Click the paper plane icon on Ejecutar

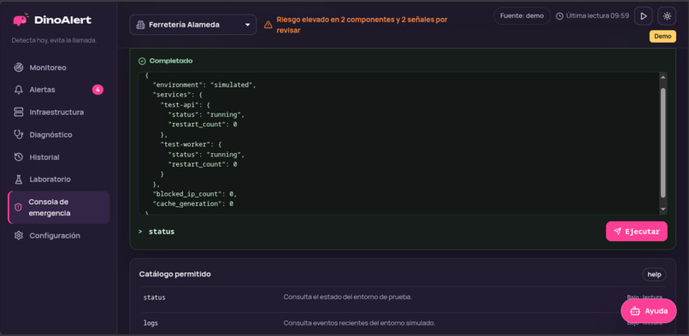pos(617,232)
